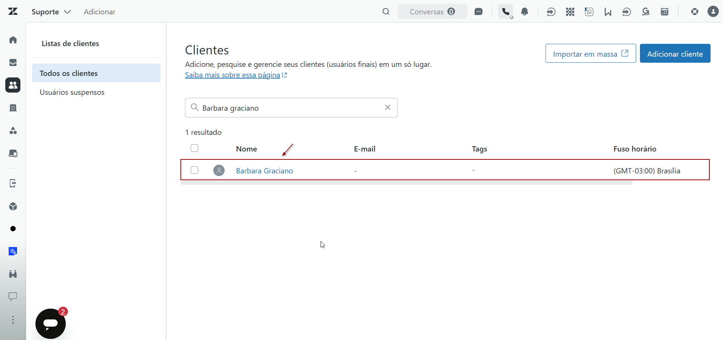Image resolution: width=723 pixels, height=340 pixels.
Task: Click the search magnifier in top bar
Action: point(386,12)
